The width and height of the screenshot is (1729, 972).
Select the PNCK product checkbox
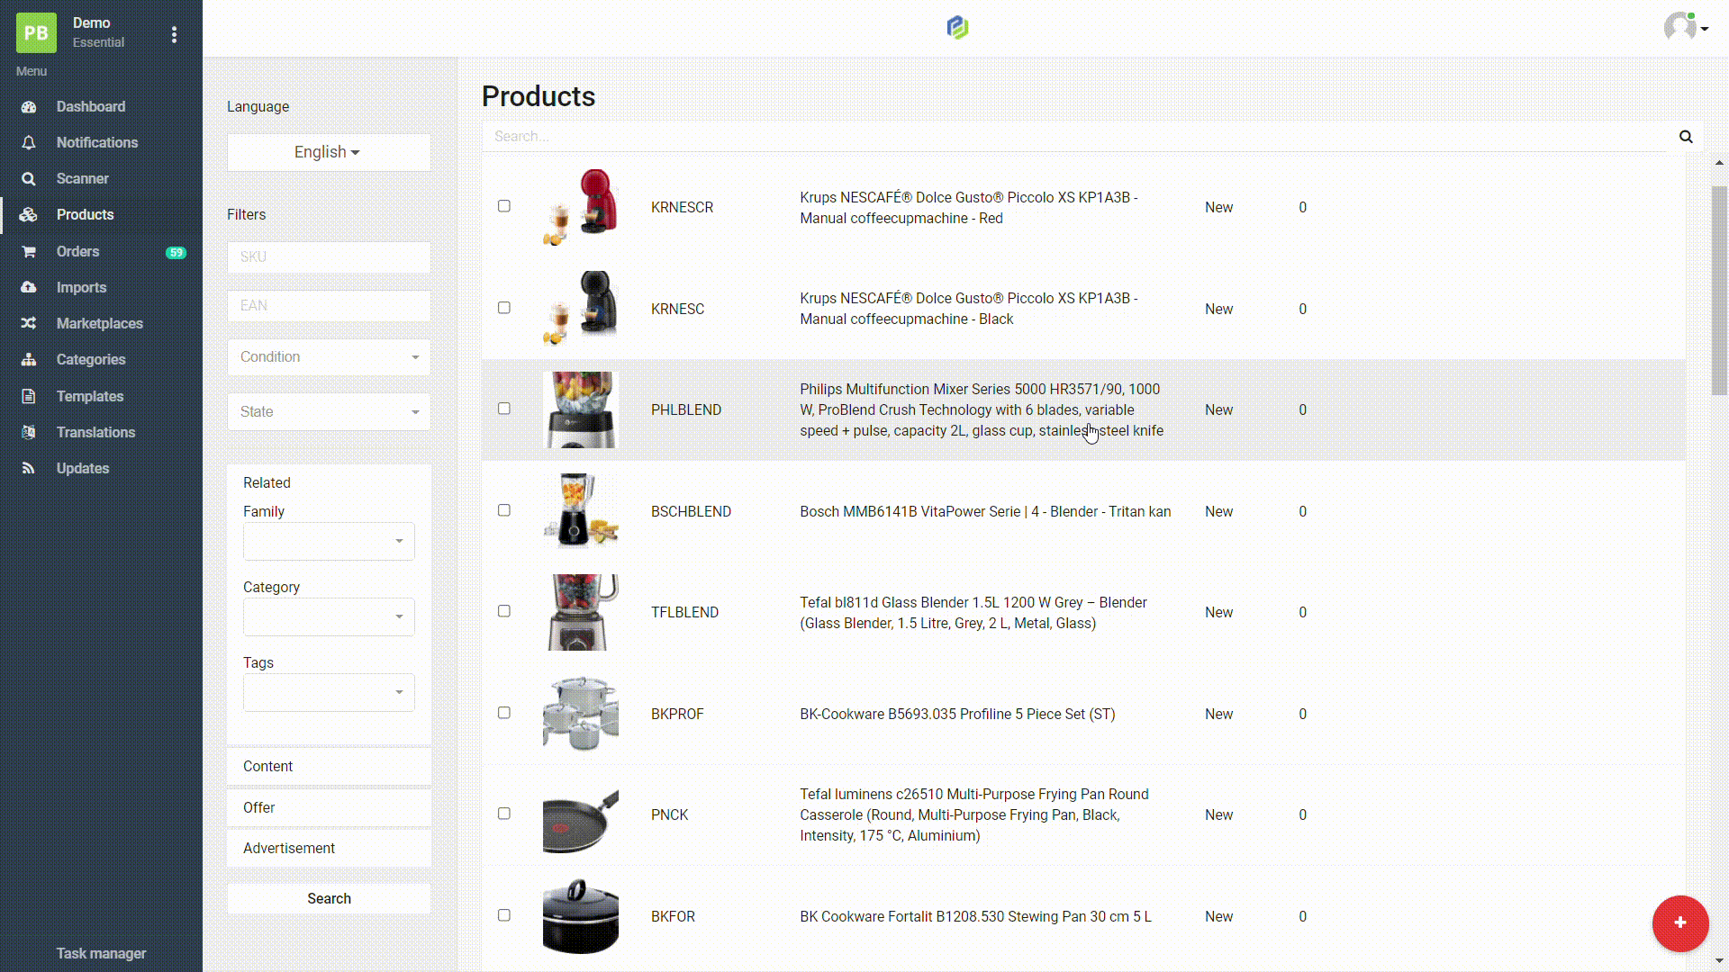[x=504, y=814]
